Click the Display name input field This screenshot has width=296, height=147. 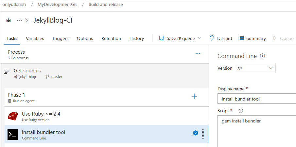click(x=256, y=99)
